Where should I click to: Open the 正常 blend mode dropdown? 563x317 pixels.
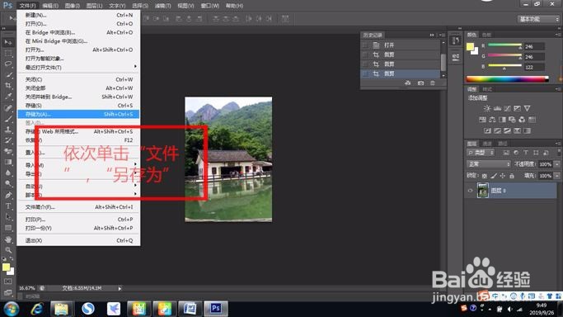(489, 164)
